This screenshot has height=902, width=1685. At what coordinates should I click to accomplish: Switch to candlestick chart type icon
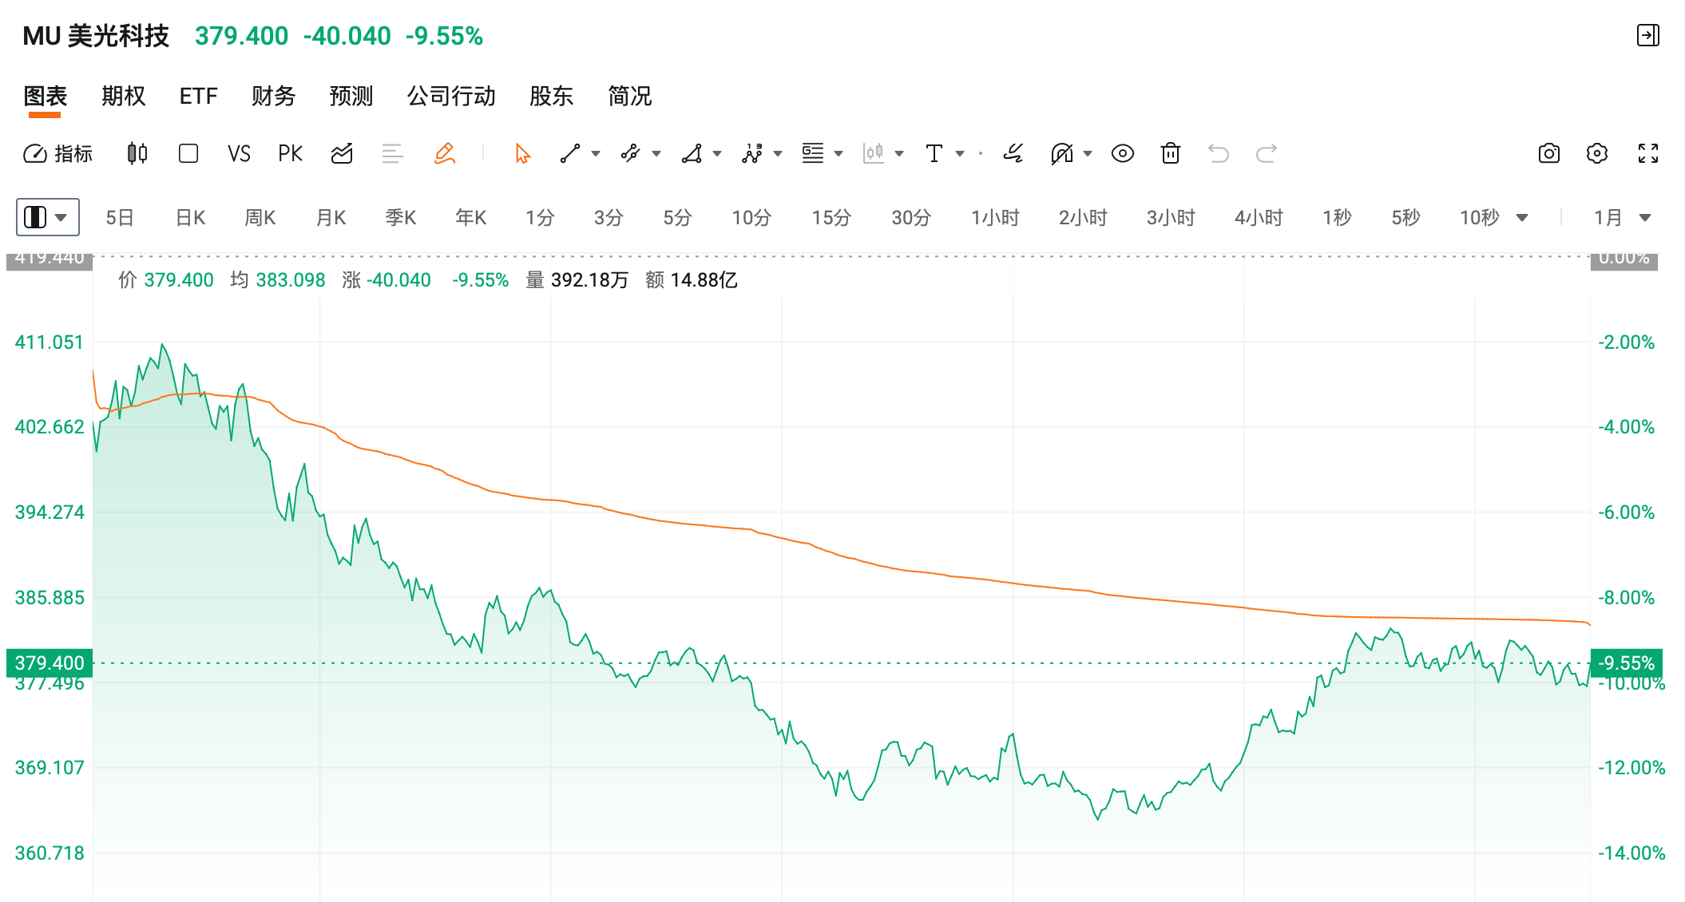[x=137, y=153]
